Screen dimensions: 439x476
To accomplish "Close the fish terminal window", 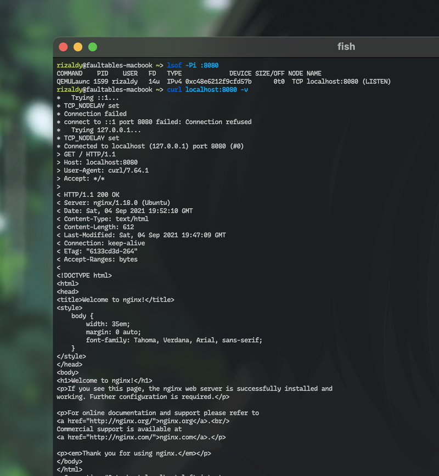I will pos(63,47).
